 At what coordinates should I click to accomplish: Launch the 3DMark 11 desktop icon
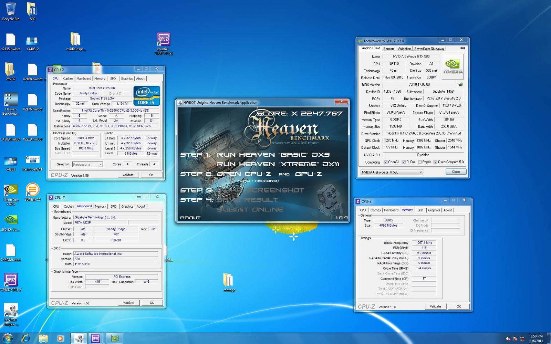click(32, 192)
